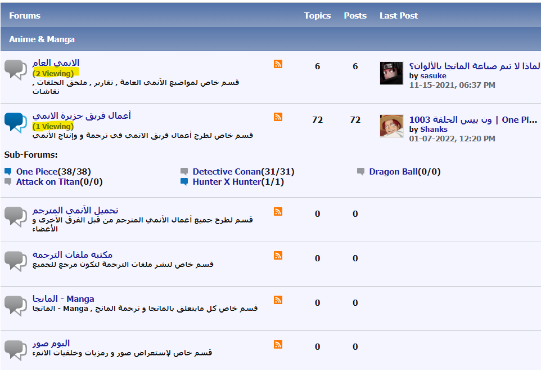Open the One Piece sub-forum

(x=37, y=172)
